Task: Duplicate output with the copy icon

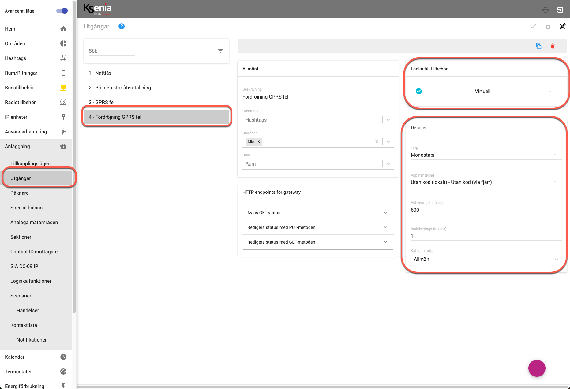Action: click(538, 46)
